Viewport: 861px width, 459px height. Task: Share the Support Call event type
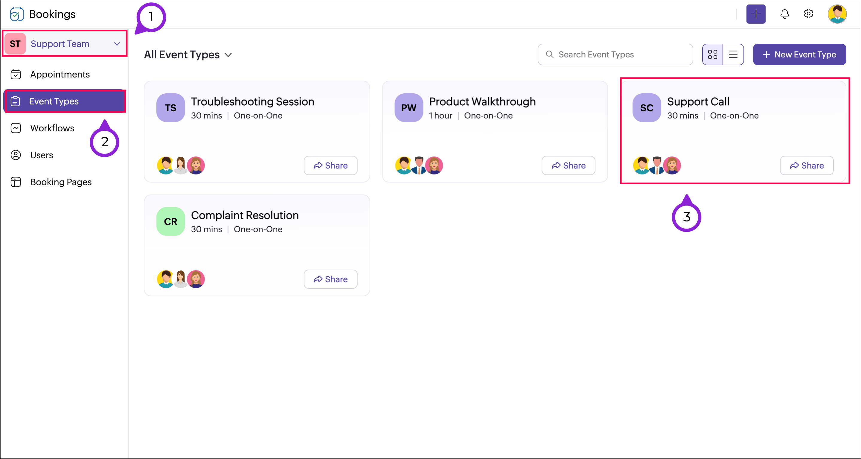806,165
